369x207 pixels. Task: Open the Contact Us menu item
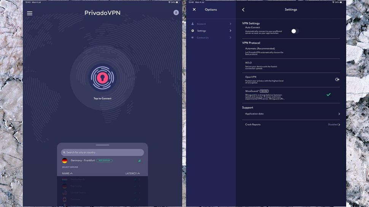pyautogui.click(x=211, y=38)
